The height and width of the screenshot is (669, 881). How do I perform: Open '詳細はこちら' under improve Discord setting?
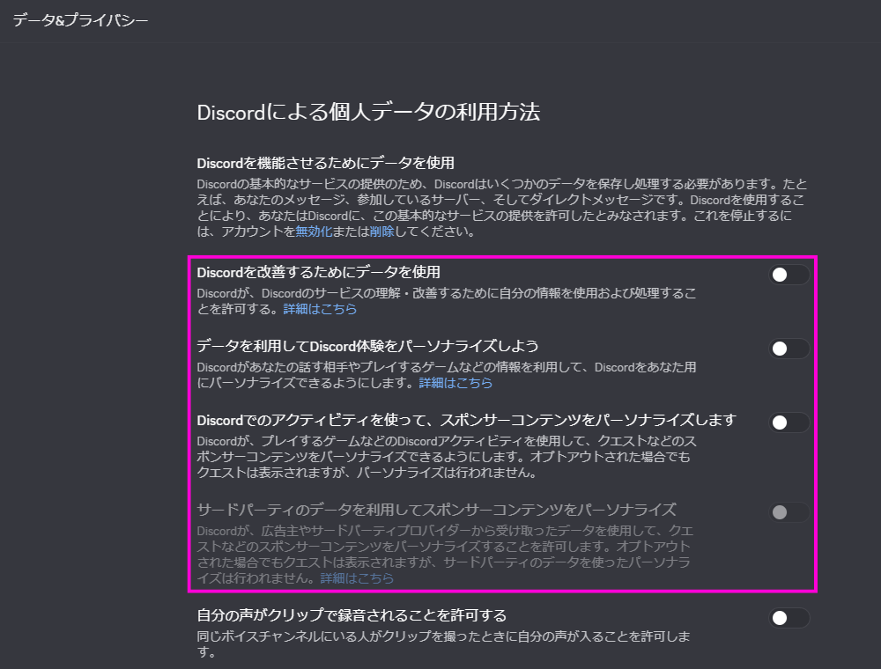(x=321, y=309)
